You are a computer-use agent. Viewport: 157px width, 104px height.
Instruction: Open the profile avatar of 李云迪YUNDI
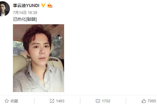pos(4,9)
